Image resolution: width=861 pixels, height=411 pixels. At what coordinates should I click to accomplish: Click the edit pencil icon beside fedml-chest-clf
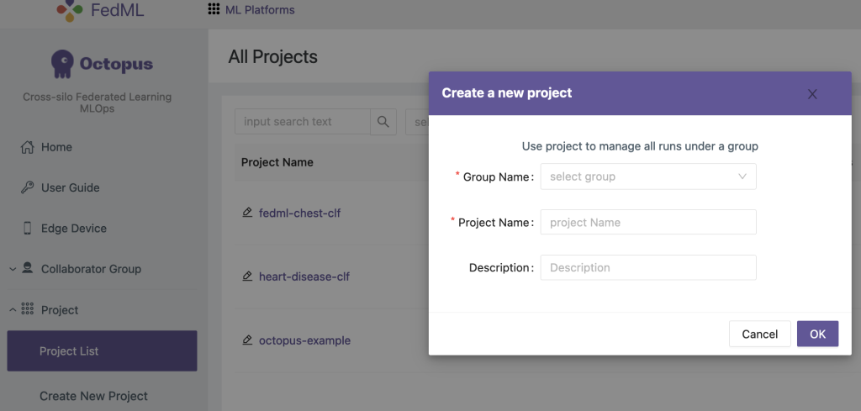247,213
